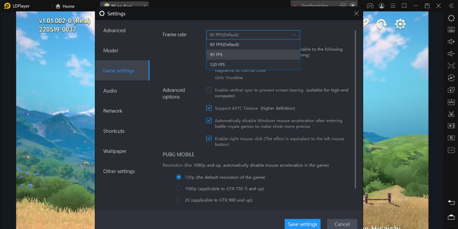Close the Settings dialog

(356, 13)
